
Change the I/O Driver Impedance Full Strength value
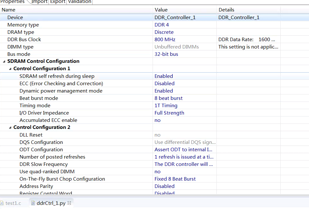click(x=169, y=113)
